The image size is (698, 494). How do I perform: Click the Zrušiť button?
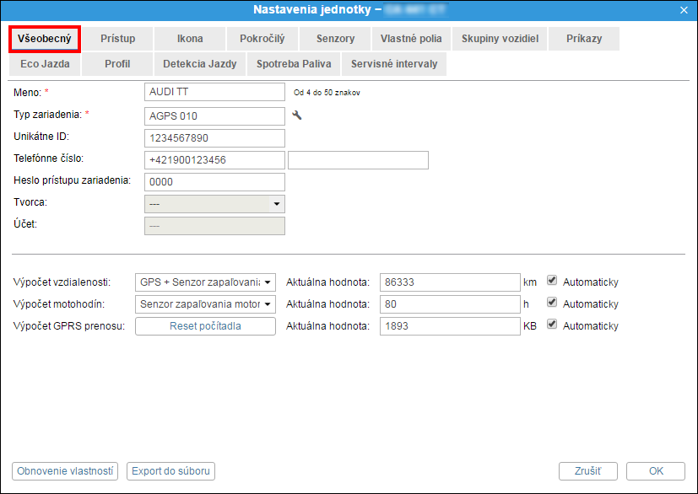click(x=588, y=471)
